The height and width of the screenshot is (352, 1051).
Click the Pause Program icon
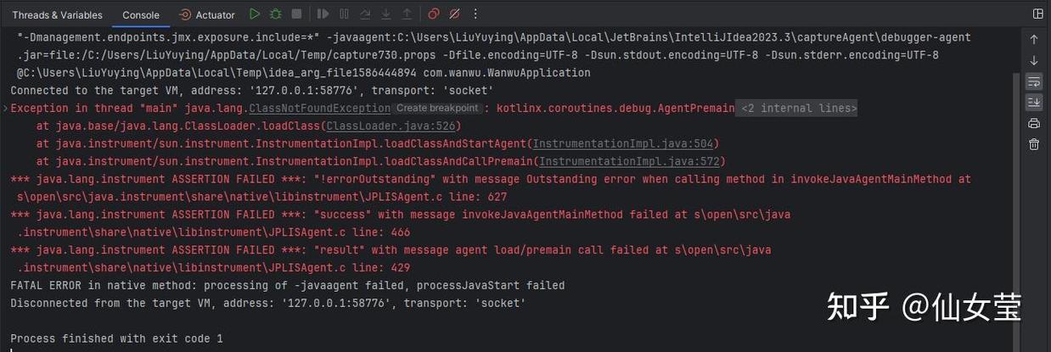pos(344,14)
